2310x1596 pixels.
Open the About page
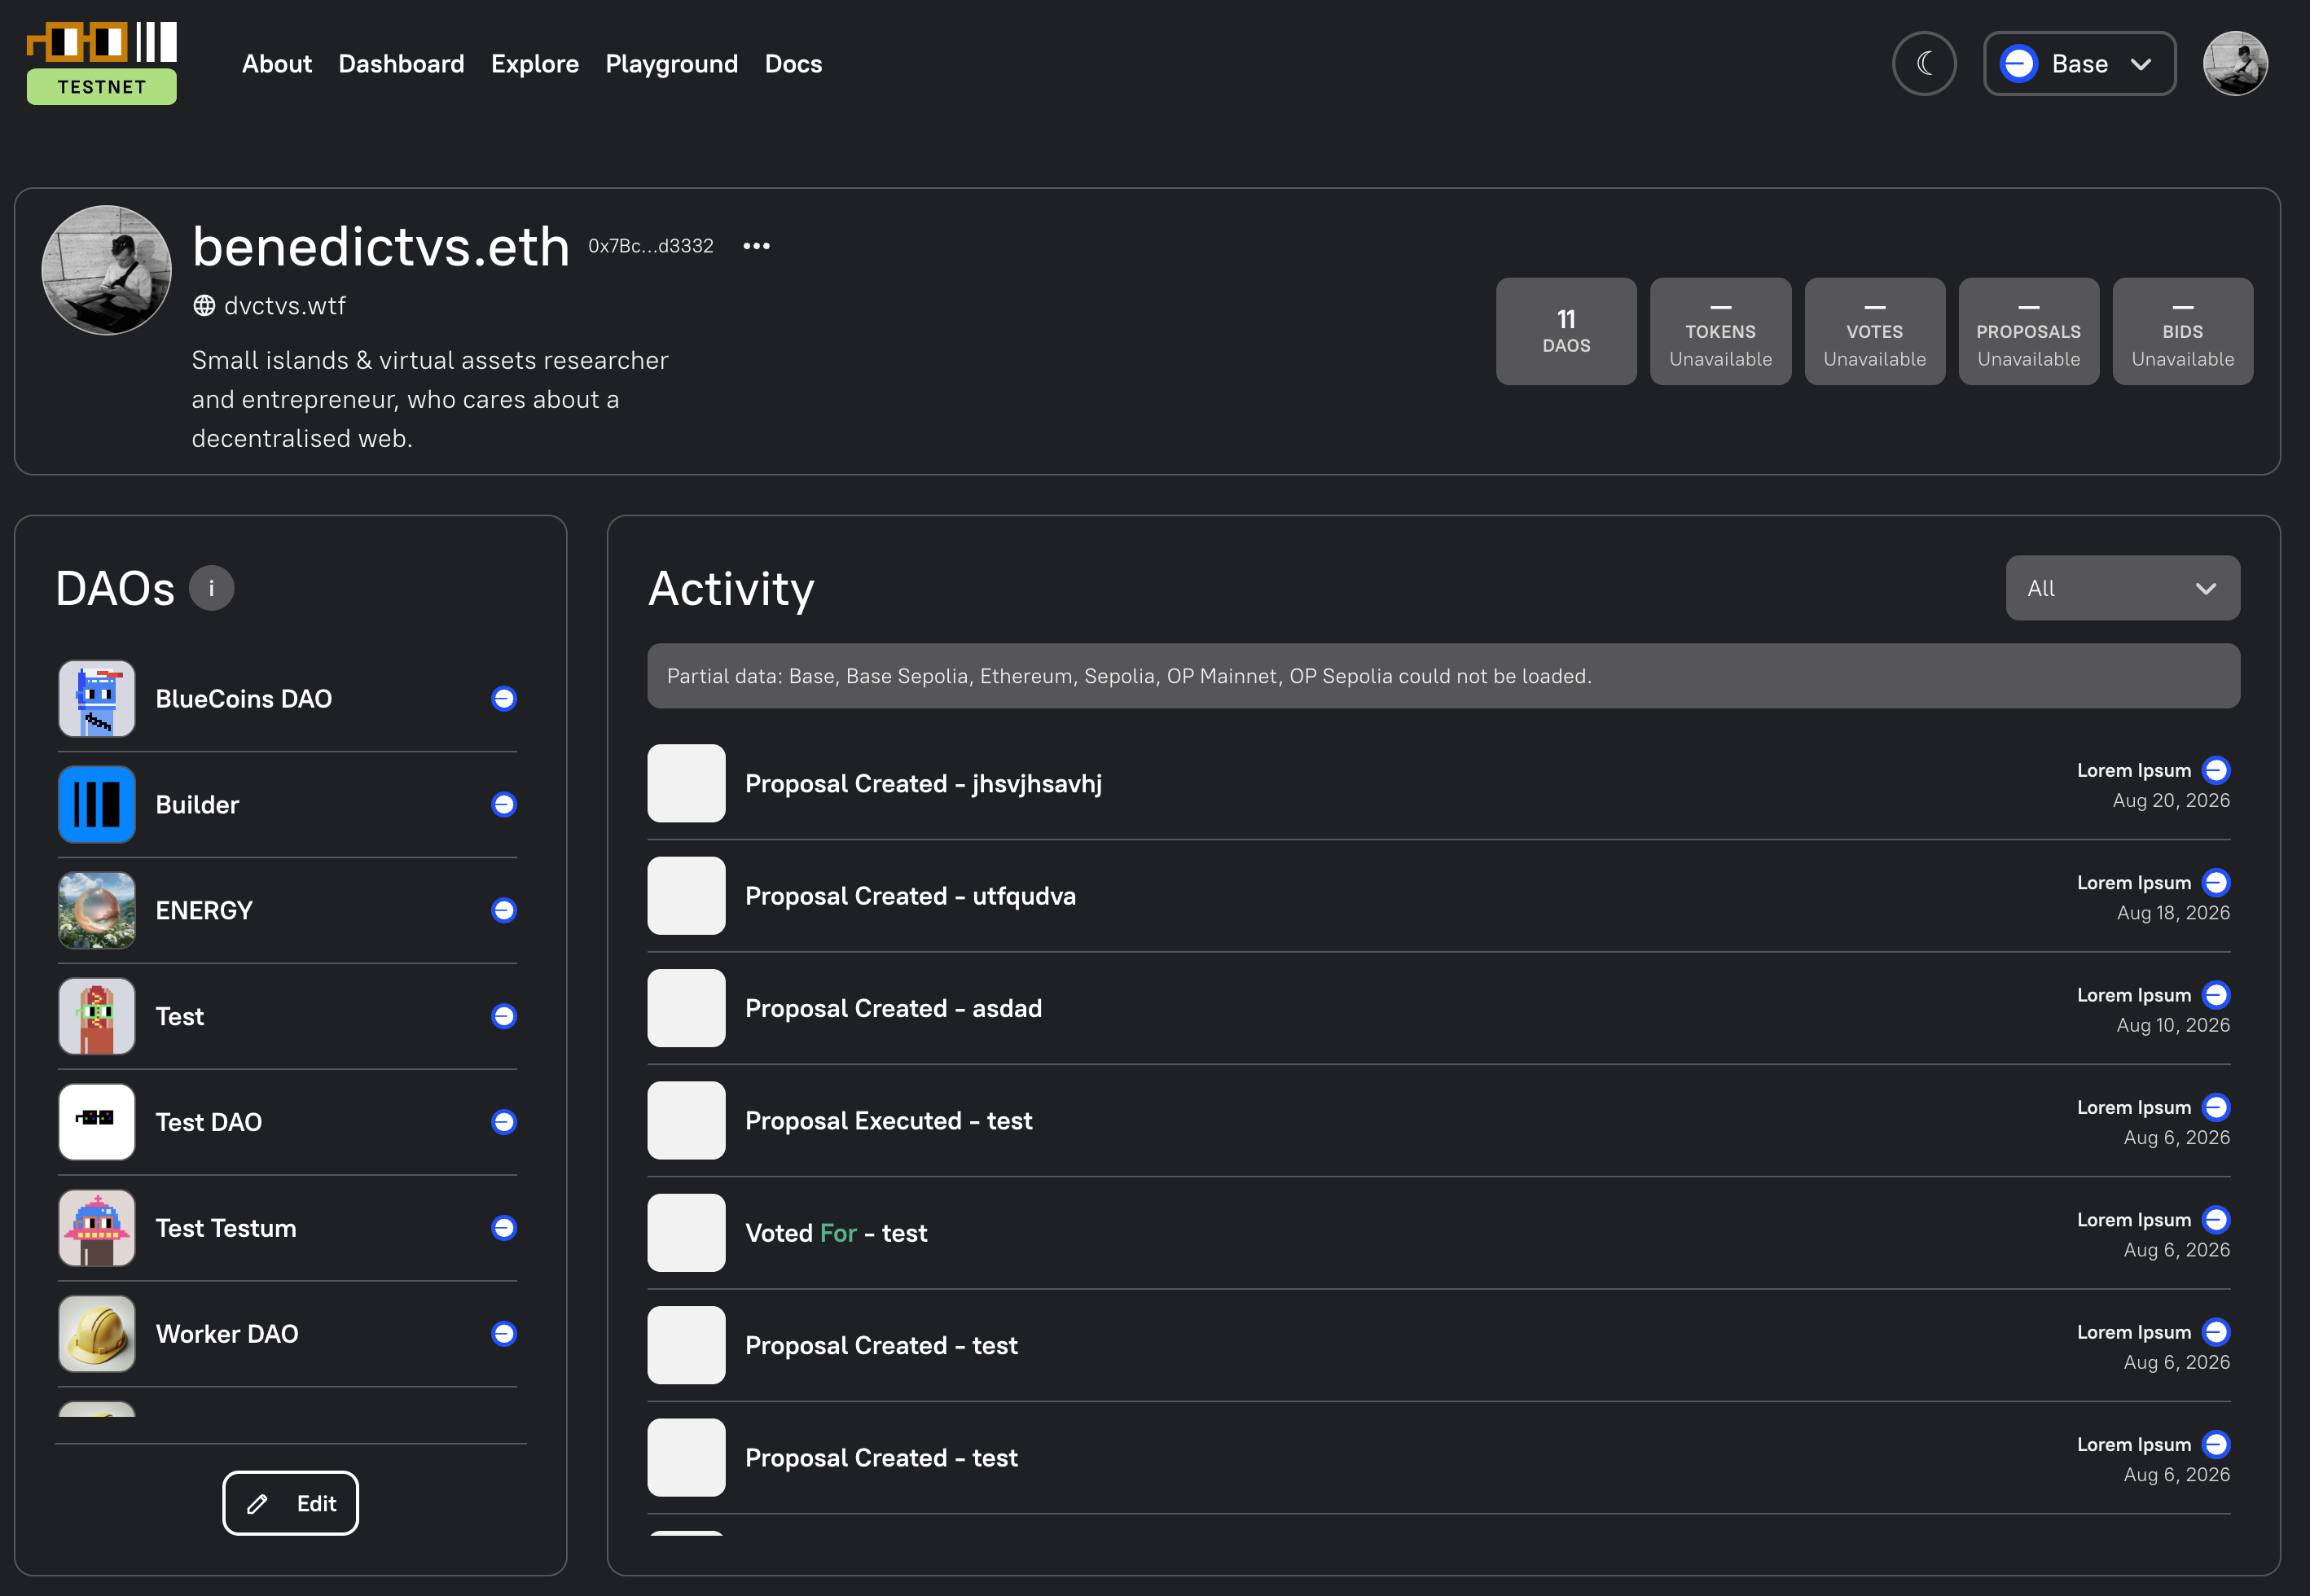point(277,64)
